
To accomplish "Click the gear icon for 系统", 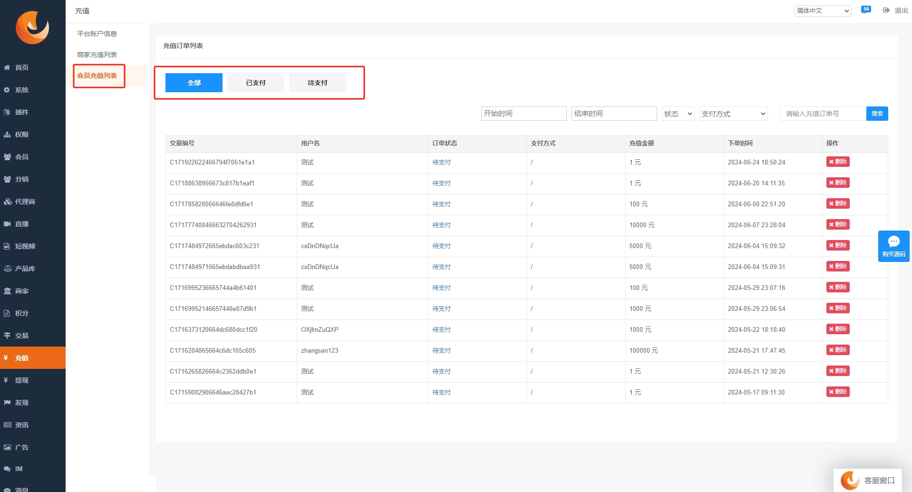I will (7, 90).
